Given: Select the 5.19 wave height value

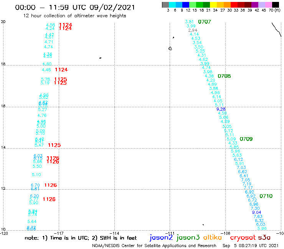Looking at the screenshot, I should [x=45, y=83].
